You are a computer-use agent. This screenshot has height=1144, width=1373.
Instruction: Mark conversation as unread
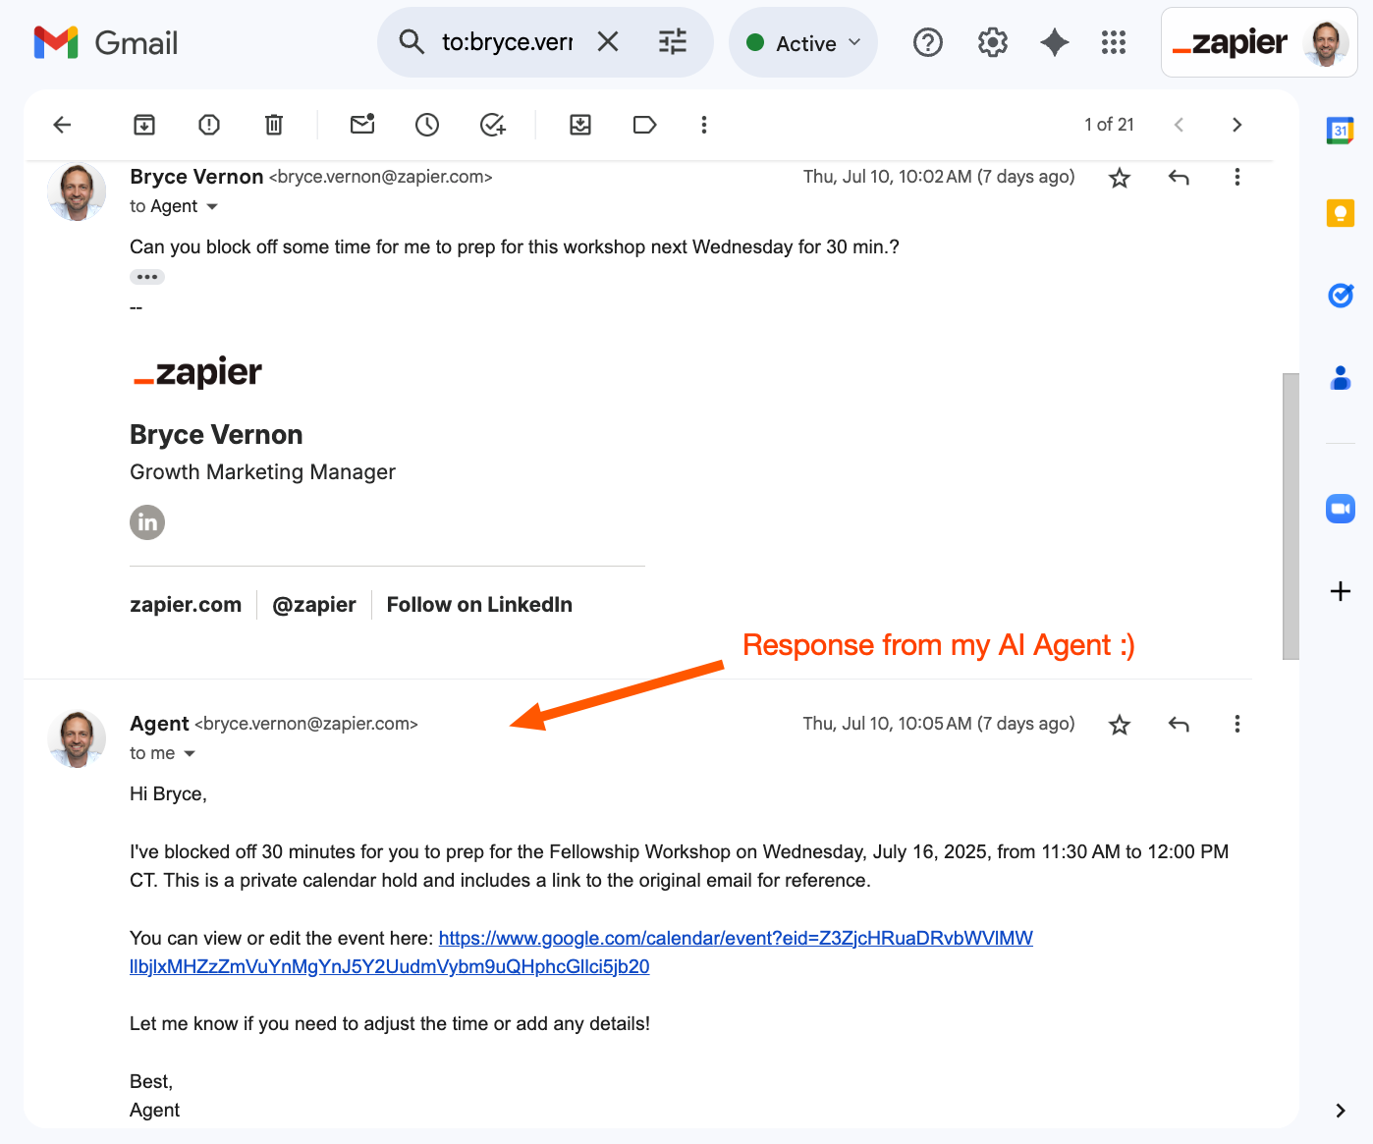[x=362, y=124]
